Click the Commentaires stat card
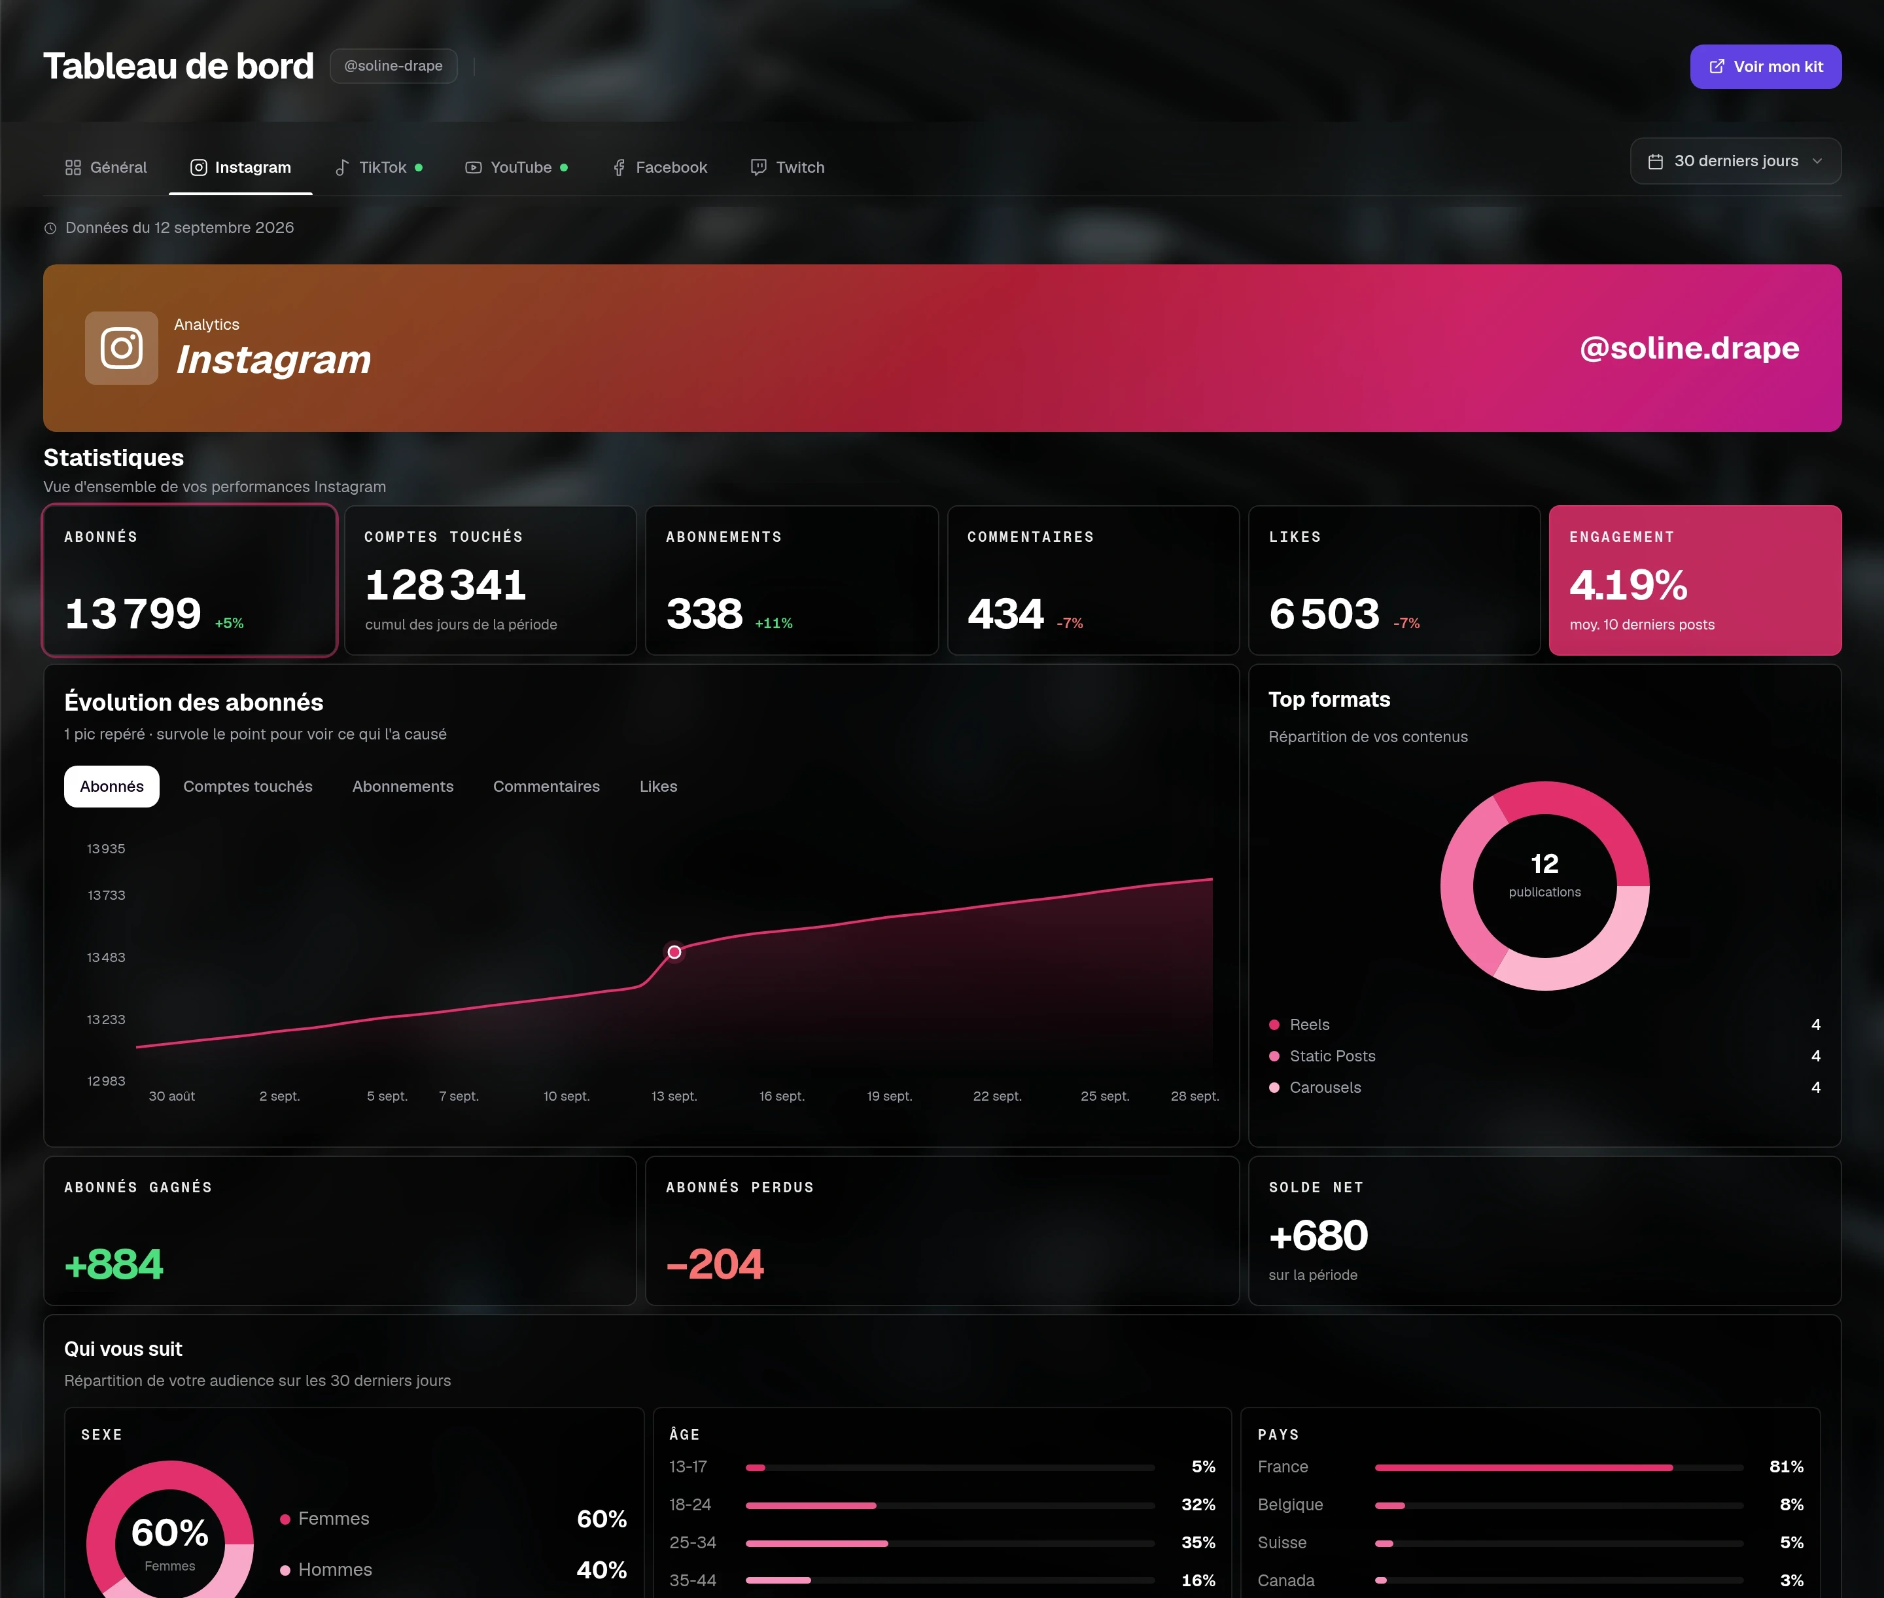 click(1093, 580)
